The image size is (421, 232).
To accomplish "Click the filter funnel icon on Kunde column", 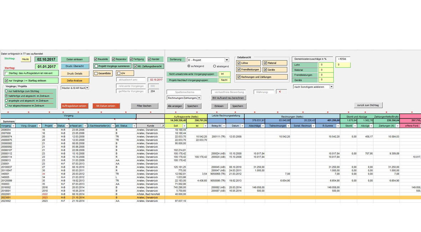I will [x=163, y=126].
